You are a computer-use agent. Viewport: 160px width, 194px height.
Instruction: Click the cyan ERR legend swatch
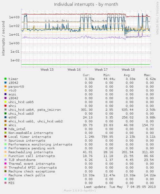tap(5, 179)
